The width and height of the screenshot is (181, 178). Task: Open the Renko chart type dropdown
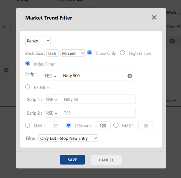coord(38,41)
